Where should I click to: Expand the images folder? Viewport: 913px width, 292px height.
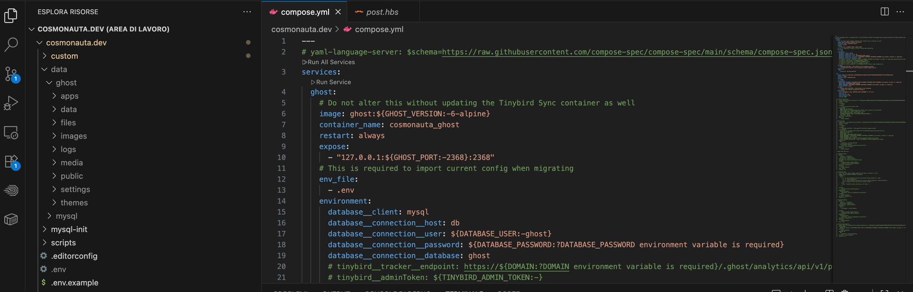click(54, 135)
